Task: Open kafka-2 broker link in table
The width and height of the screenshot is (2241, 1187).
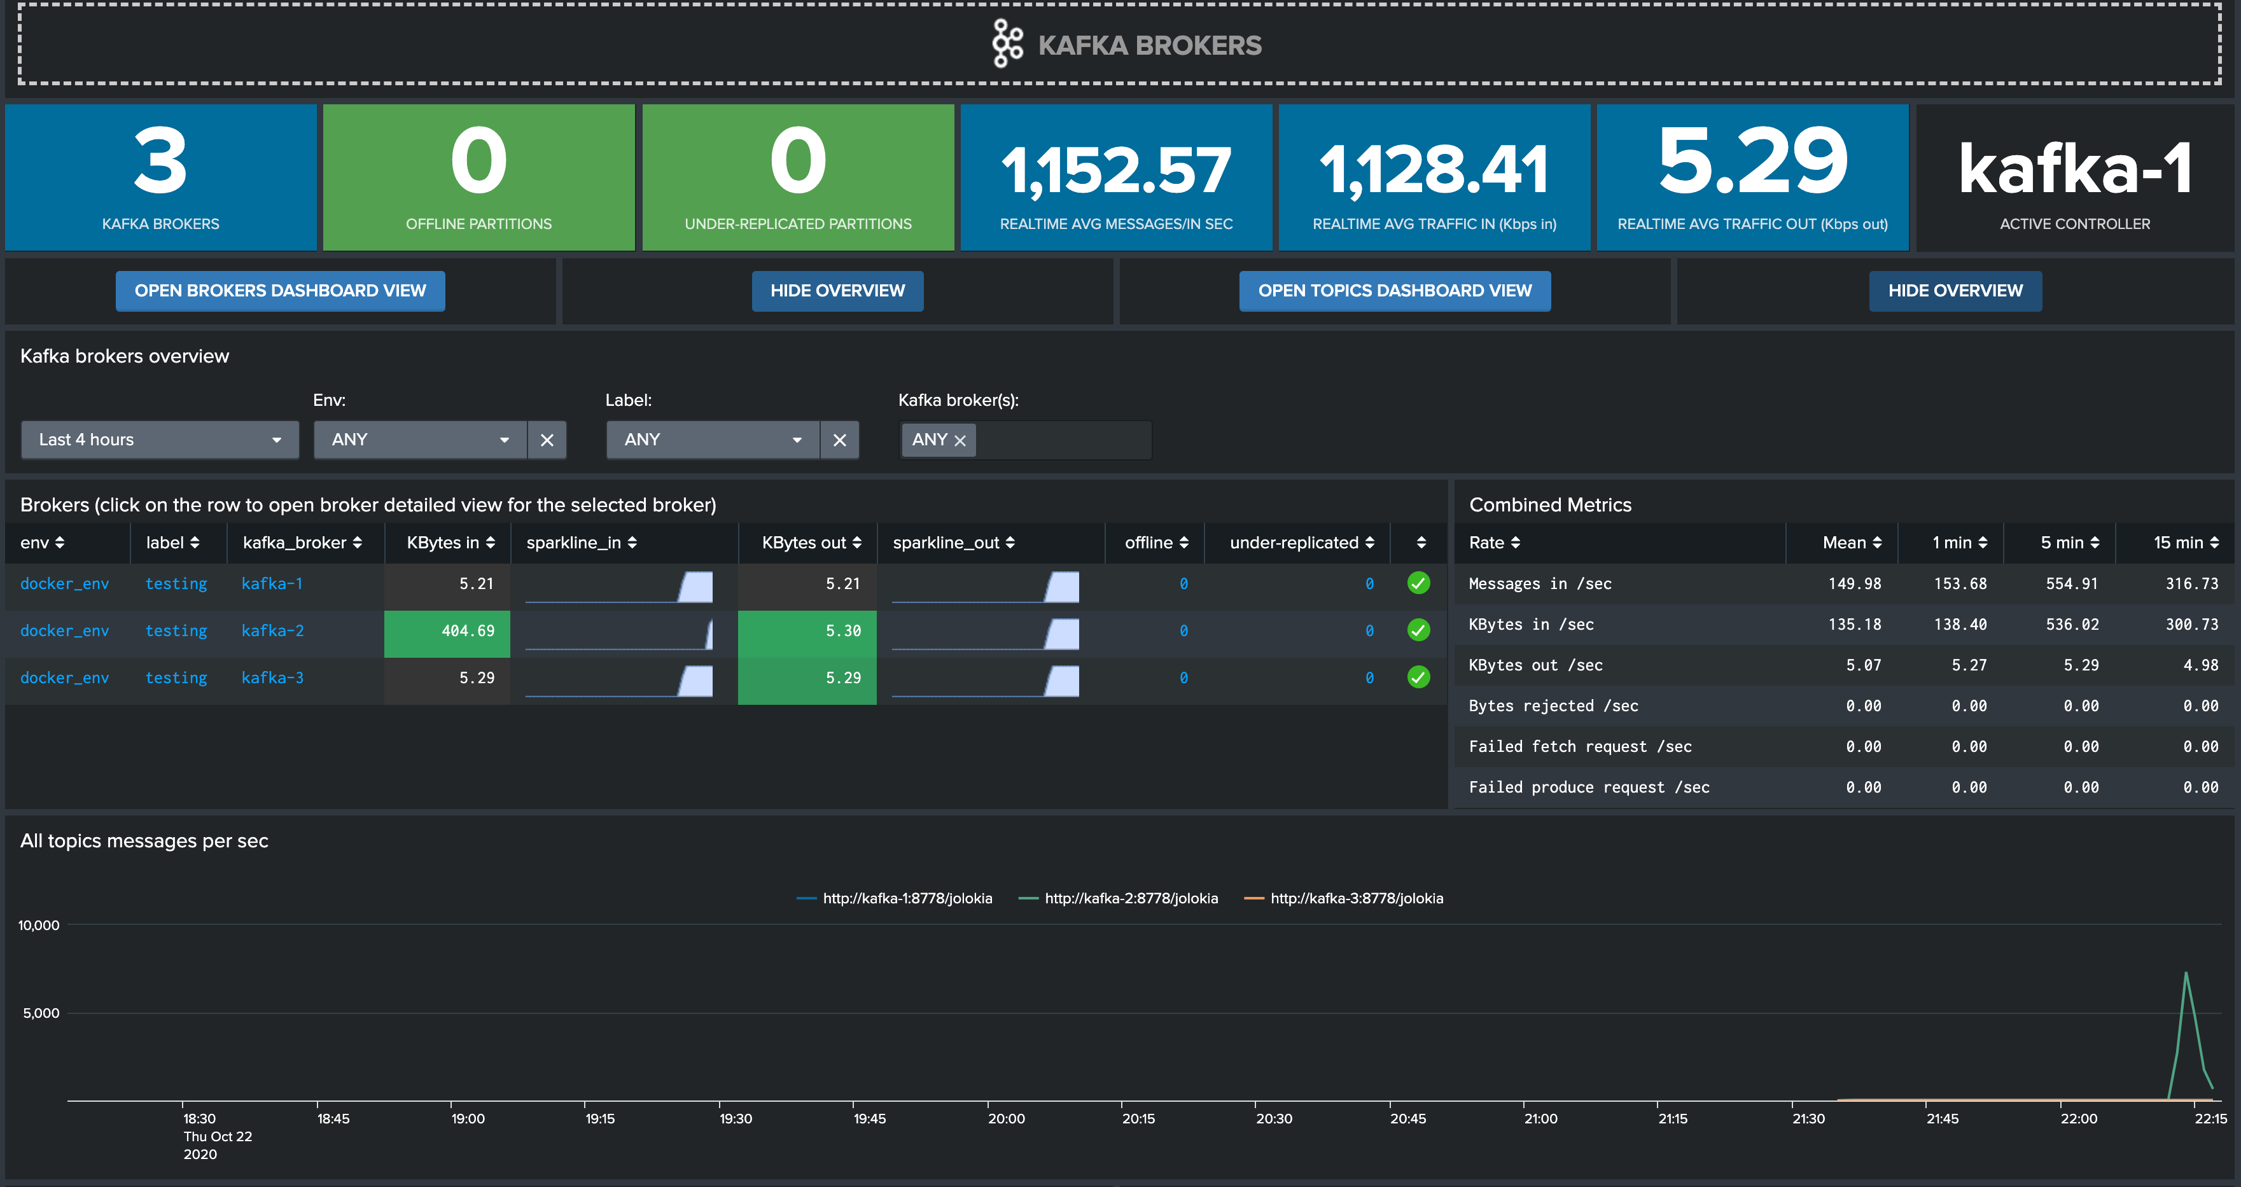Action: coord(272,630)
